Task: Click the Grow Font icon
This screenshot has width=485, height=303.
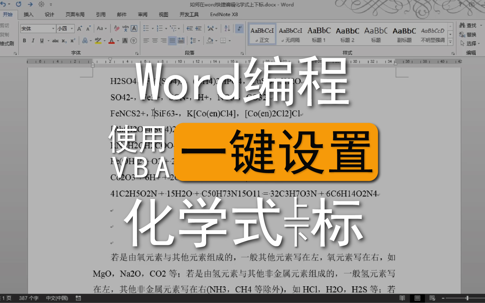Action: pyautogui.click(x=80, y=28)
